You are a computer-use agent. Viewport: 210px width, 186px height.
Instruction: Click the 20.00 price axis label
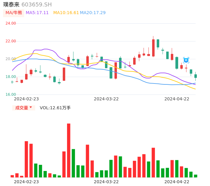(11, 59)
